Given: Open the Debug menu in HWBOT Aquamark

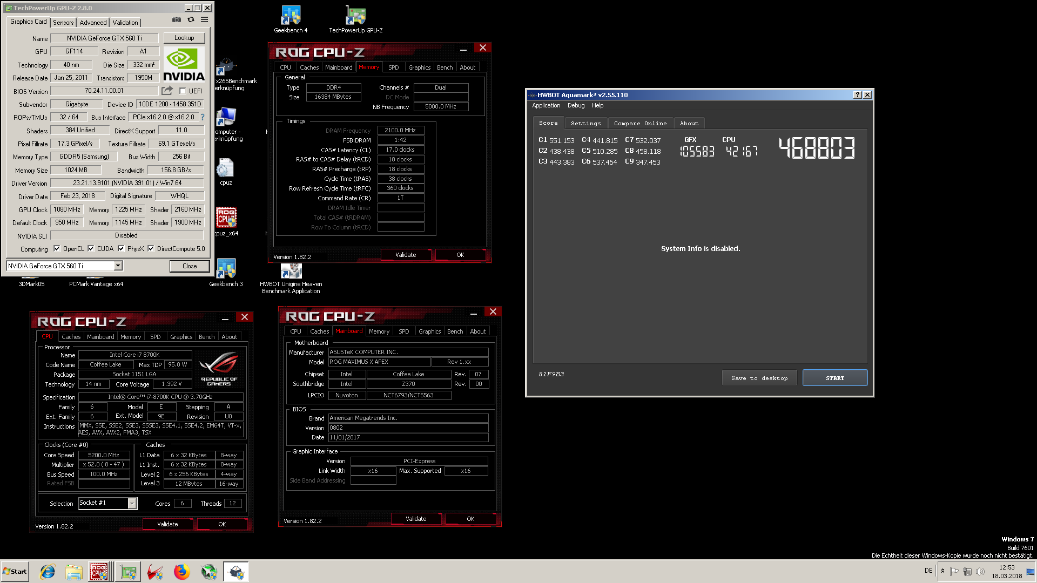Looking at the screenshot, I should tap(576, 105).
